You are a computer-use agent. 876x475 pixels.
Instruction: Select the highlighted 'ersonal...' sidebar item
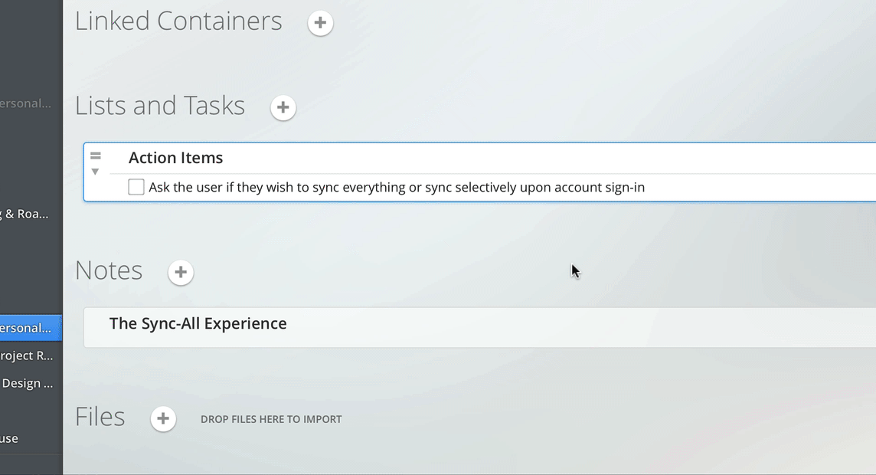click(27, 328)
